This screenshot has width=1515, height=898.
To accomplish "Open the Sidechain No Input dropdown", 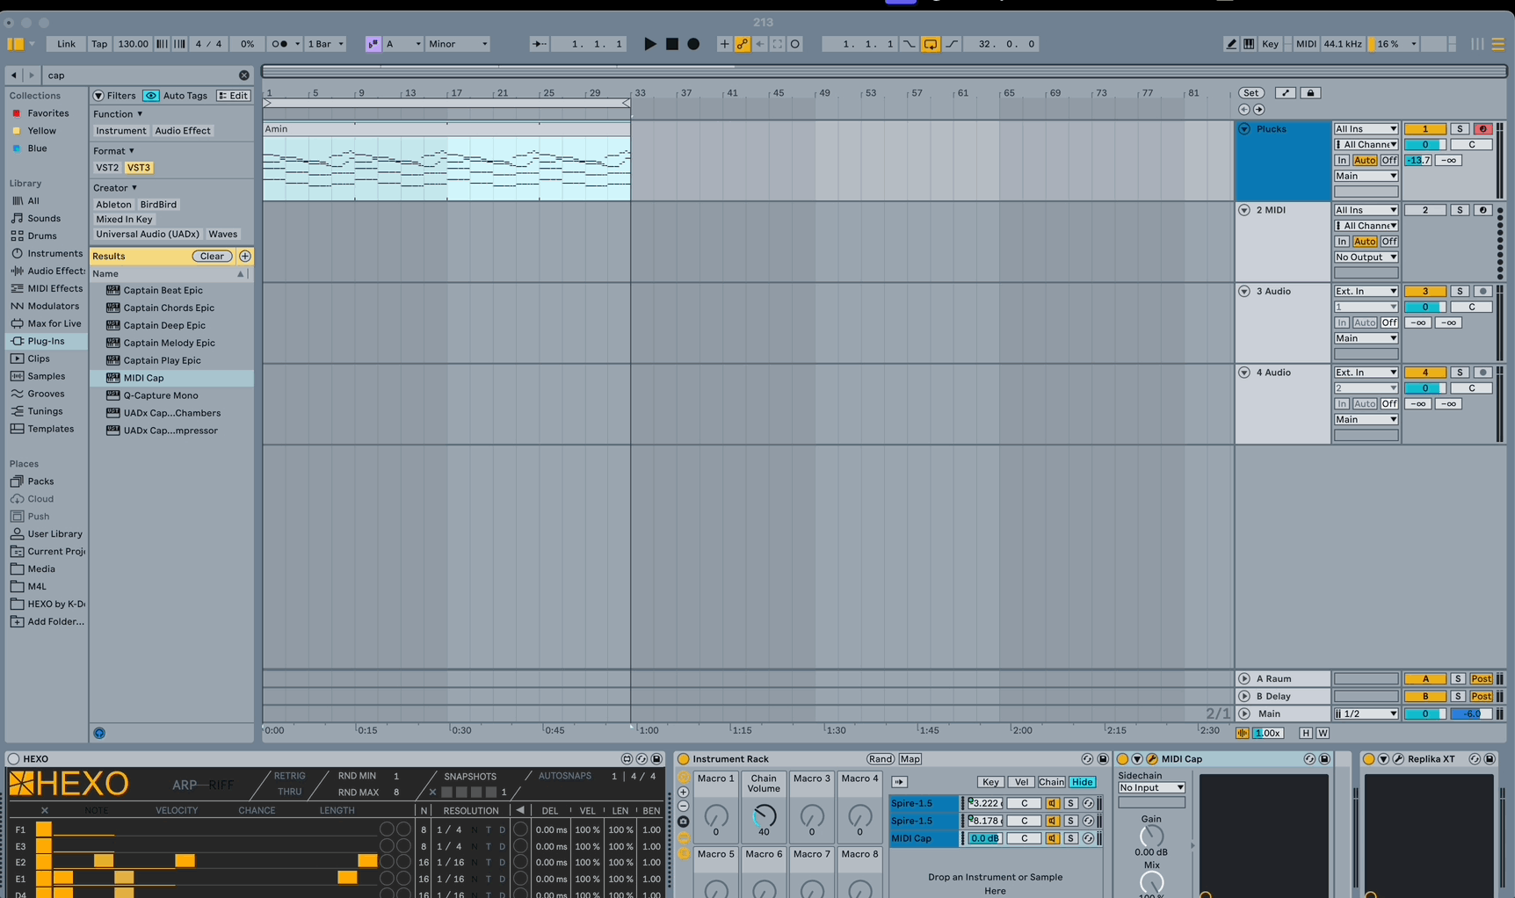I will pos(1151,788).
